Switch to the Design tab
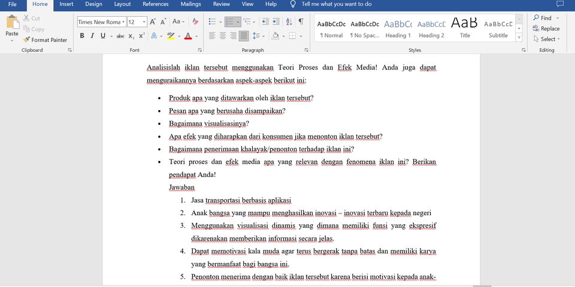The image size is (575, 287). click(94, 4)
